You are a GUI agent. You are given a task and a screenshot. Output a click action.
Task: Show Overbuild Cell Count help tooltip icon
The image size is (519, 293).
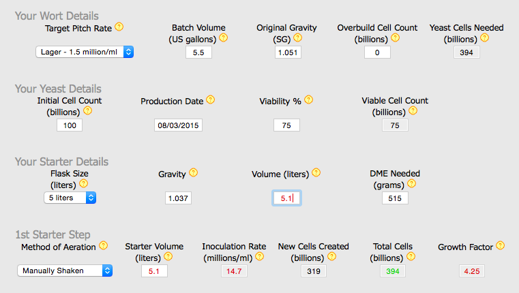(395, 37)
